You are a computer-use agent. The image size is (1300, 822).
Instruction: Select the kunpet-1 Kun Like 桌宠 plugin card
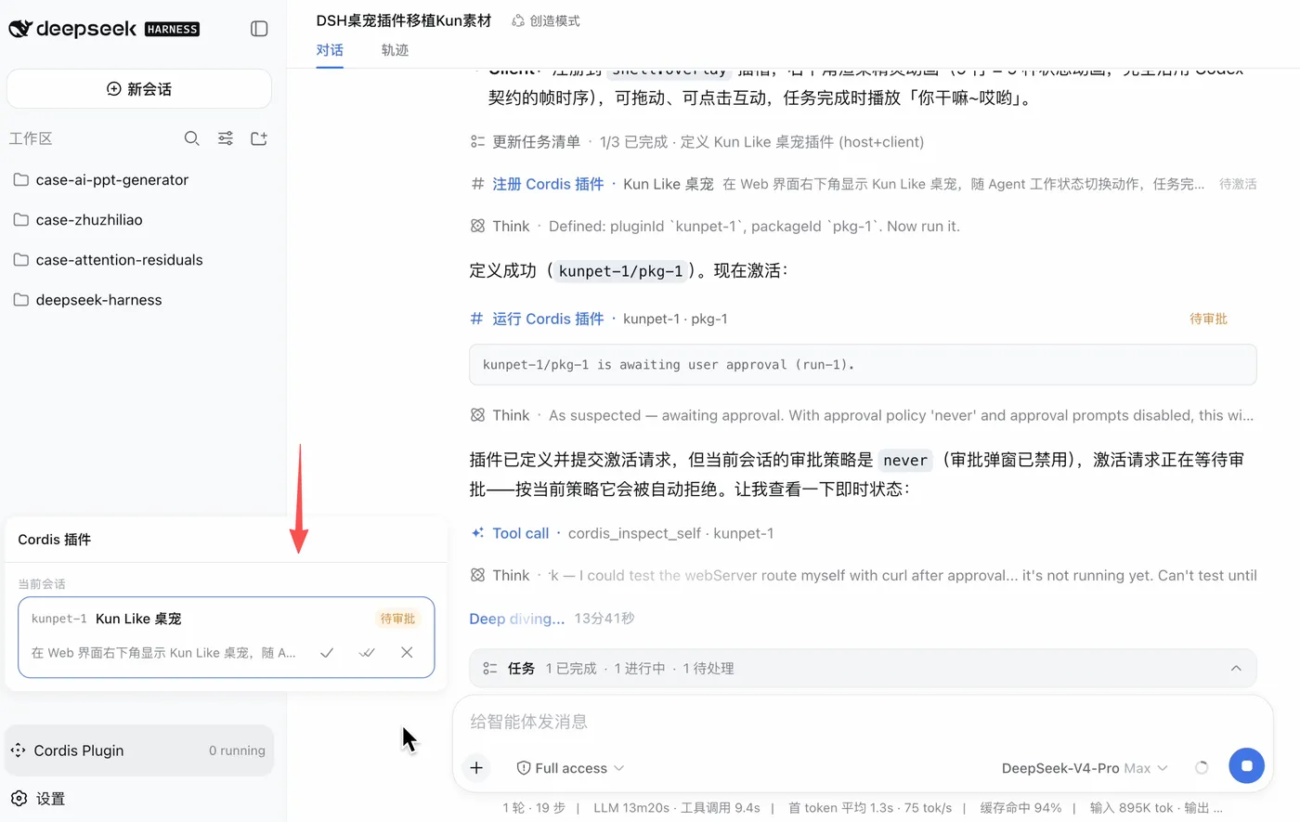tap(227, 637)
